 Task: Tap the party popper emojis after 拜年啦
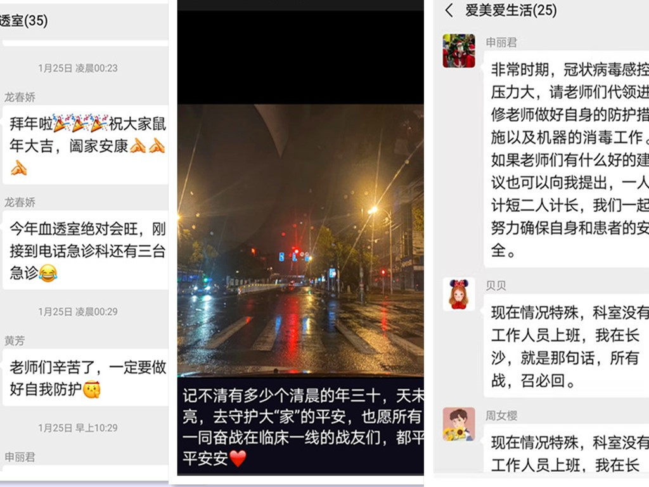80,124
